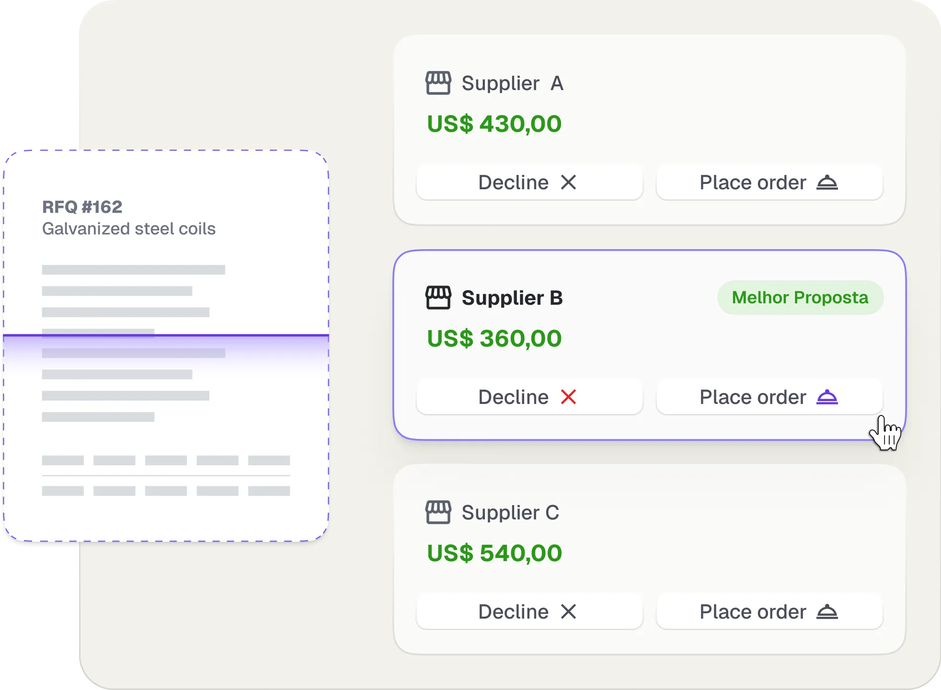
Task: Click the Supplier C storefront icon
Action: coord(438,512)
